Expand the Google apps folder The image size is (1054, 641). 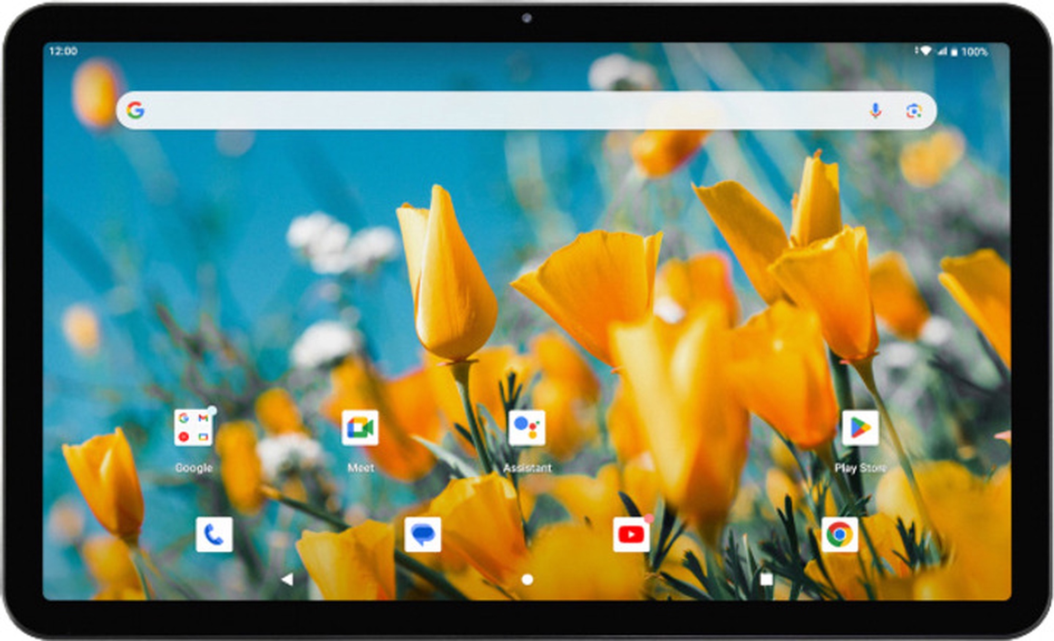point(193,428)
